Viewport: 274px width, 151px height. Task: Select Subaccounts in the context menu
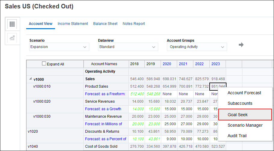tap(240, 103)
